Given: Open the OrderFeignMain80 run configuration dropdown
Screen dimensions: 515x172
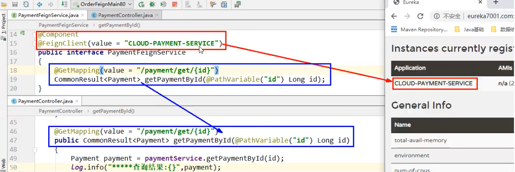Looking at the screenshot, I should click(102, 4).
